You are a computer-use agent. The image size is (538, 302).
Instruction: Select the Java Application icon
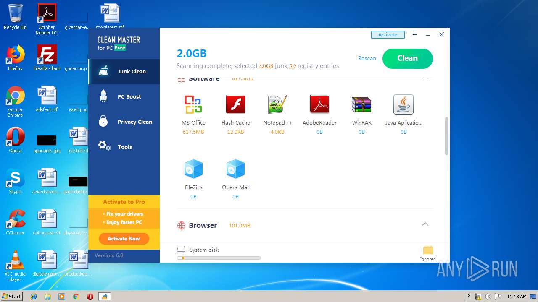(403, 104)
